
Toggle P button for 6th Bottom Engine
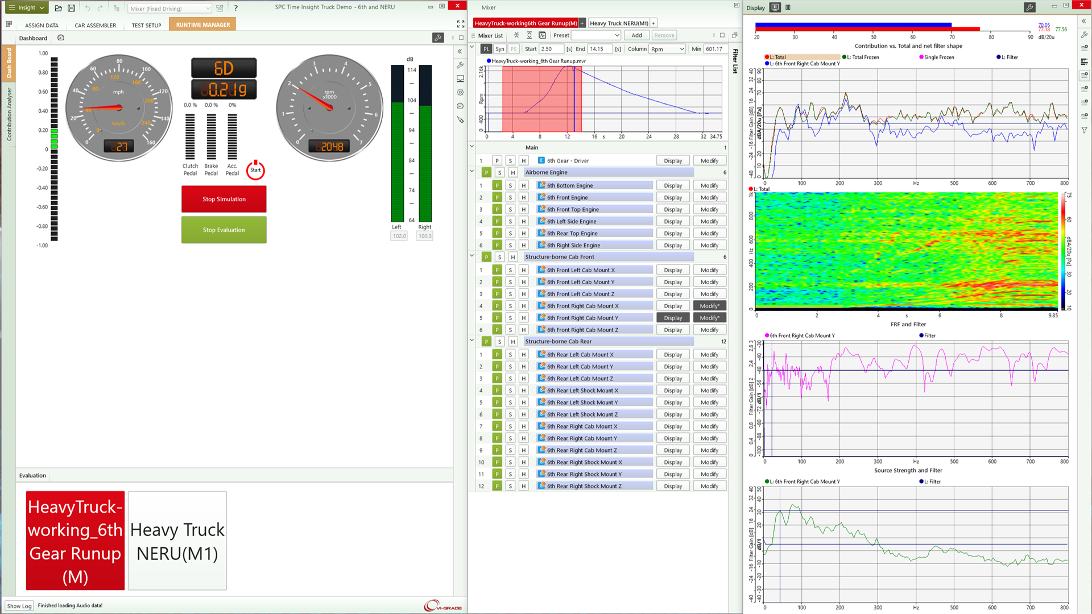click(497, 185)
